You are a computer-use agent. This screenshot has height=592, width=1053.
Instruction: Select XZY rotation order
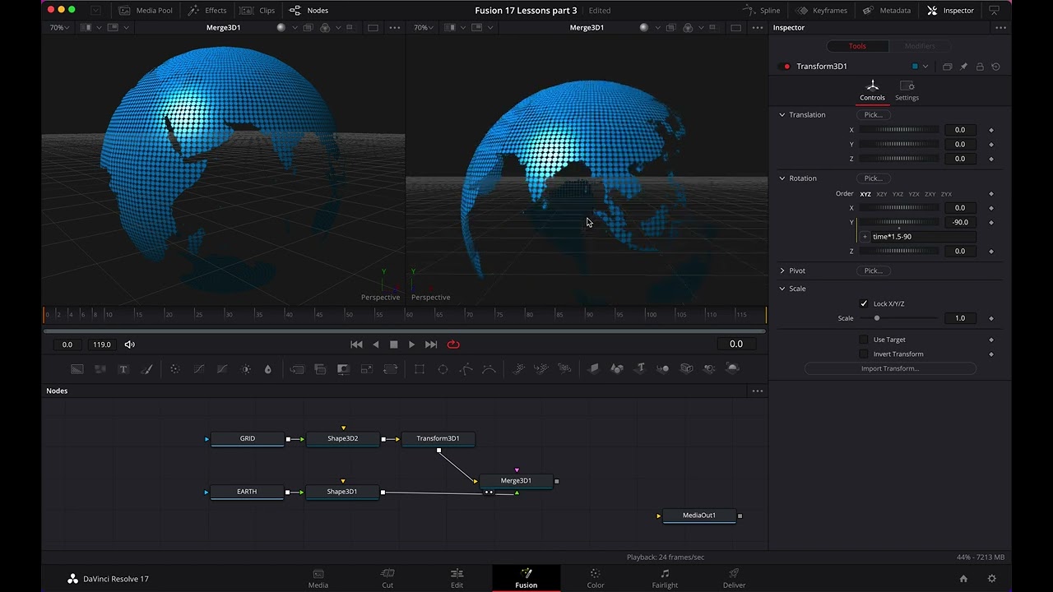(882, 194)
